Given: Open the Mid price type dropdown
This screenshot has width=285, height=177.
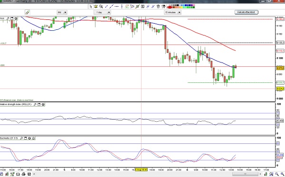Looking at the screenshot, I should pyautogui.click(x=62, y=12).
